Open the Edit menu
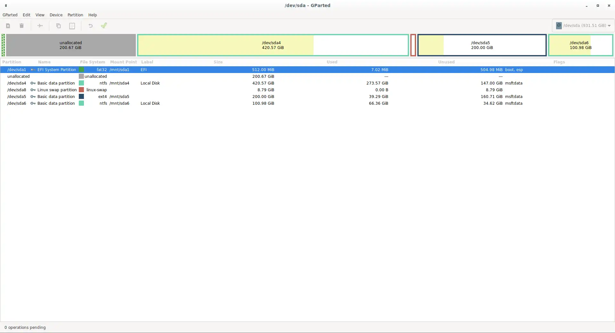Screen dimensions: 615x333 tap(27, 15)
